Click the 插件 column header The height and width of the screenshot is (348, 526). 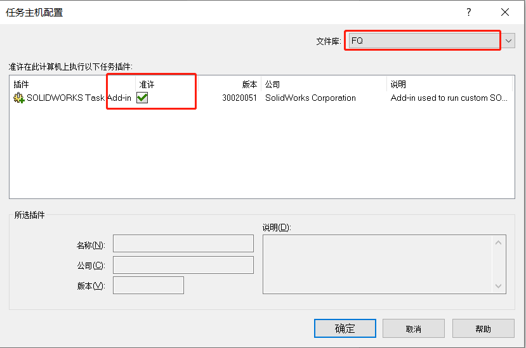pyautogui.click(x=72, y=84)
